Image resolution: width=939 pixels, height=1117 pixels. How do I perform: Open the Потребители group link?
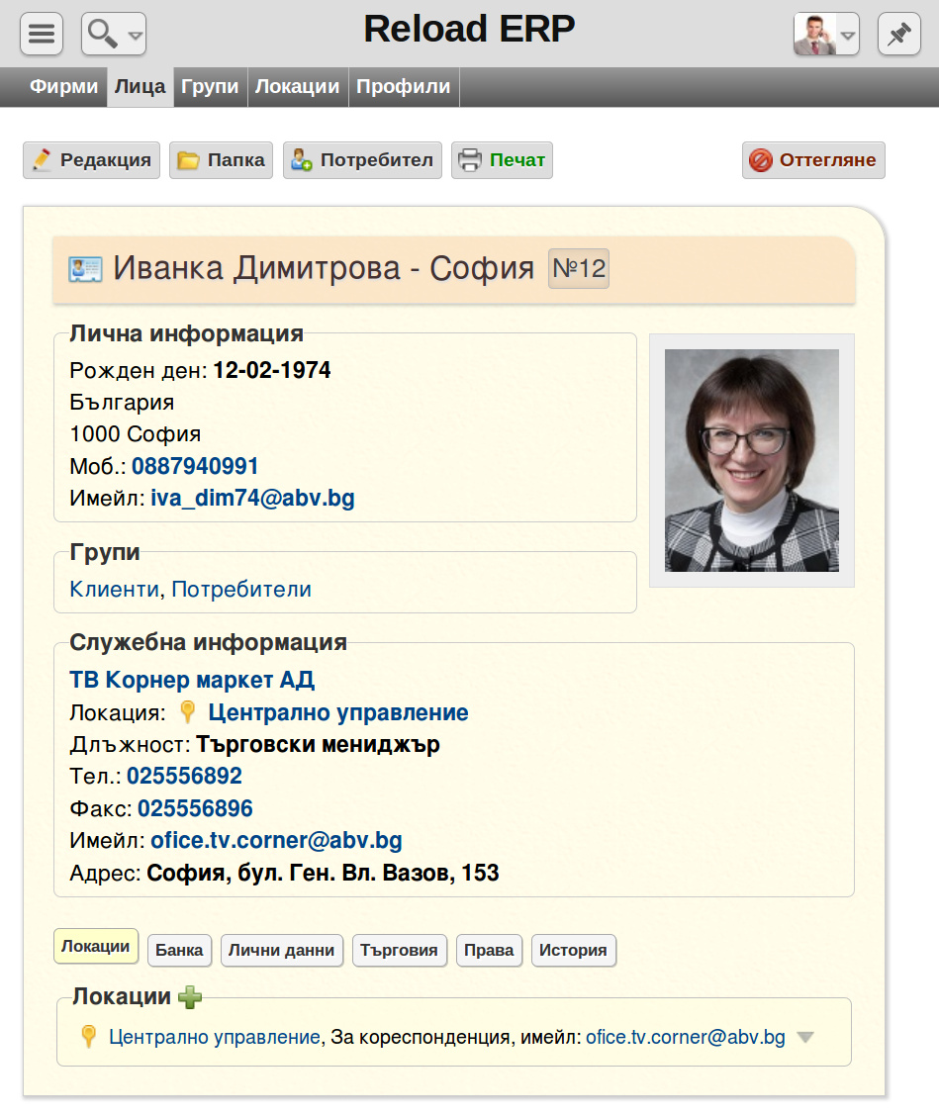pos(241,589)
